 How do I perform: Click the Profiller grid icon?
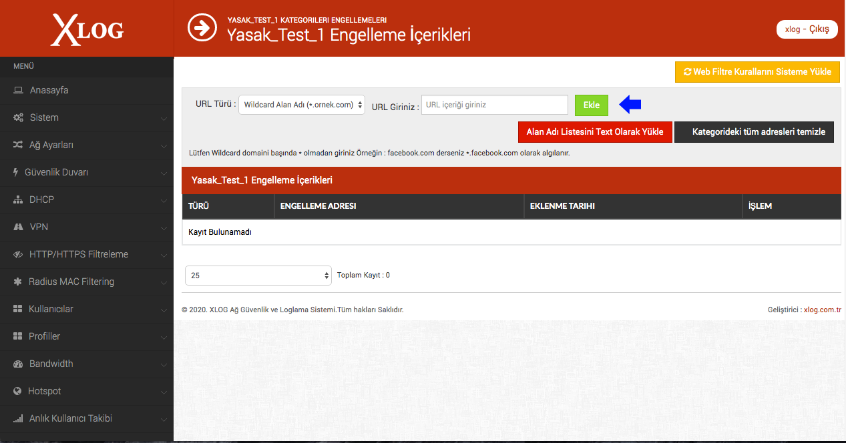18,336
